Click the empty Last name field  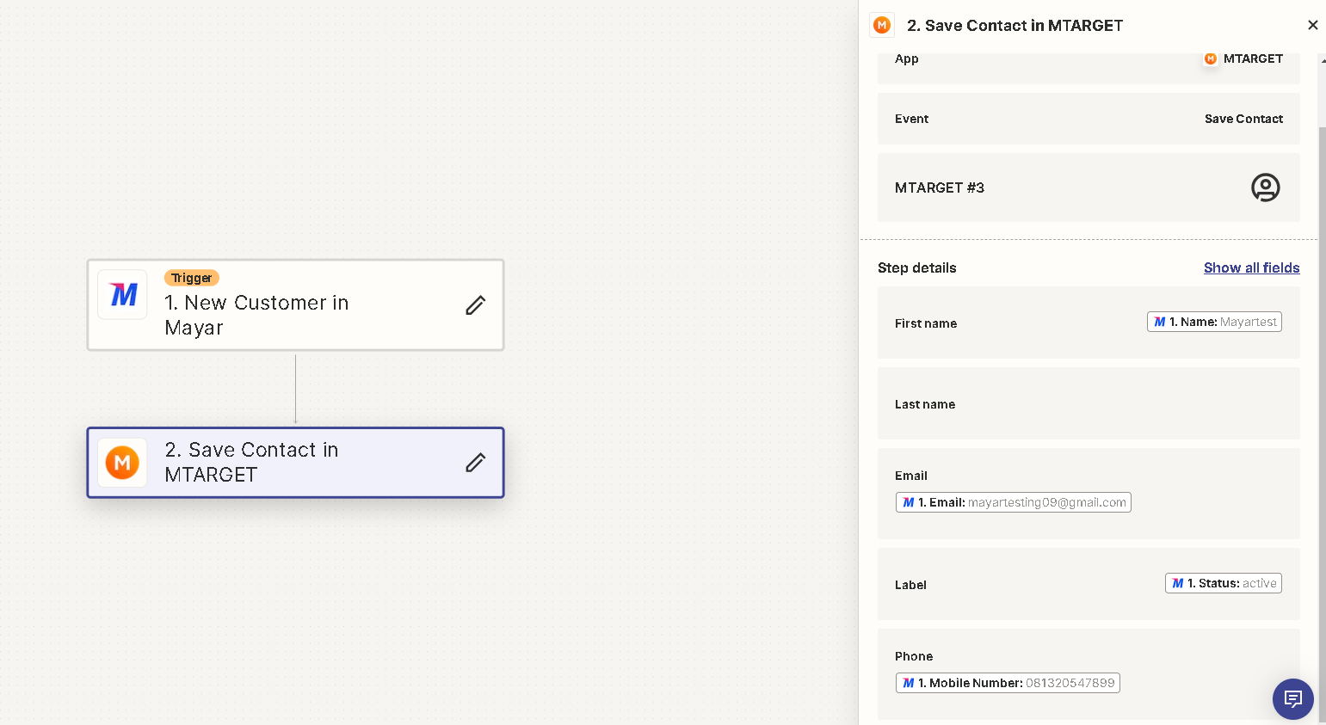[x=1089, y=403]
